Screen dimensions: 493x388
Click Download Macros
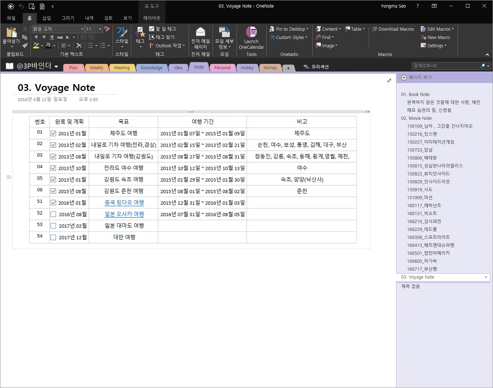(393, 29)
